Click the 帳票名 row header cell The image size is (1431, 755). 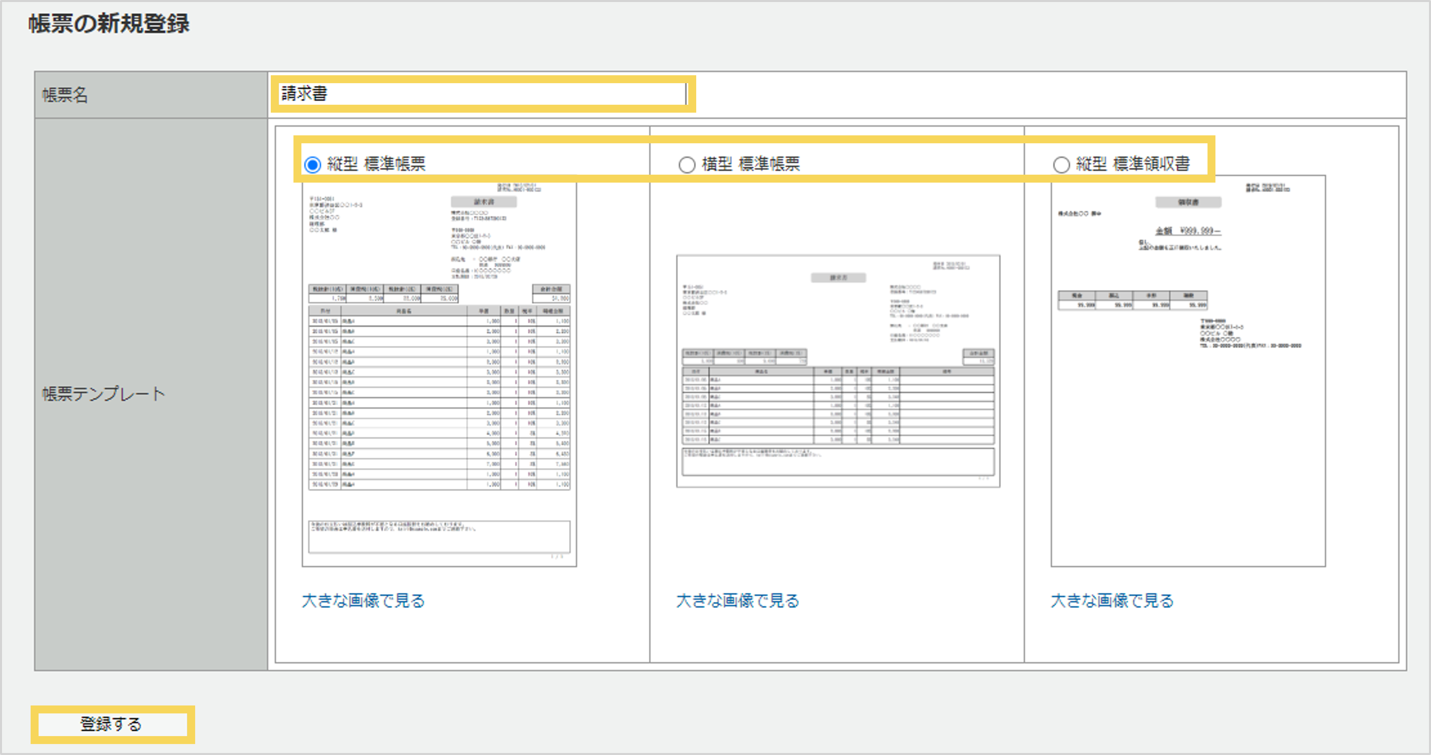[151, 95]
